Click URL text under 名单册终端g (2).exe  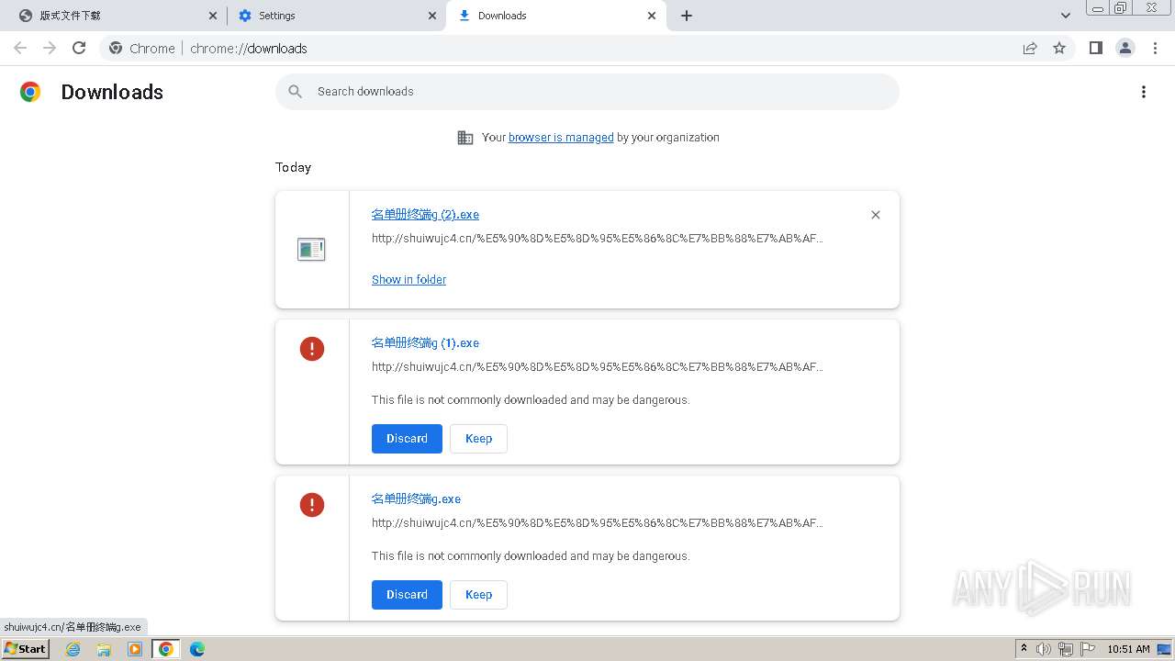pos(598,239)
